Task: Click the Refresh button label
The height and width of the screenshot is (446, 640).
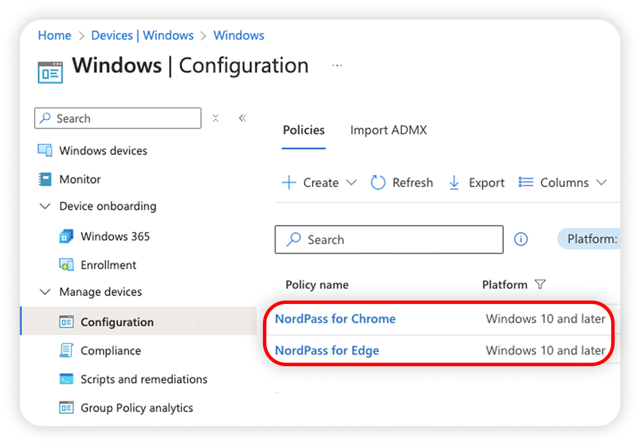Action: 412,183
